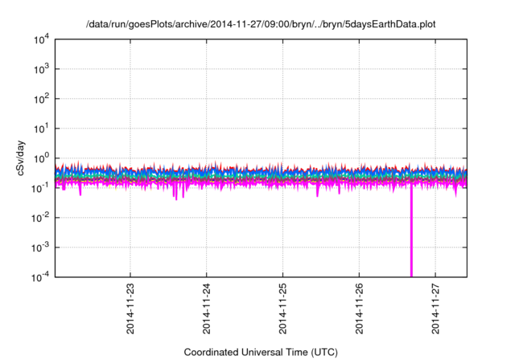Image resolution: width=515 pixels, height=360 pixels.
Task: Click the 2014-11-27 date label
Action: (435, 309)
